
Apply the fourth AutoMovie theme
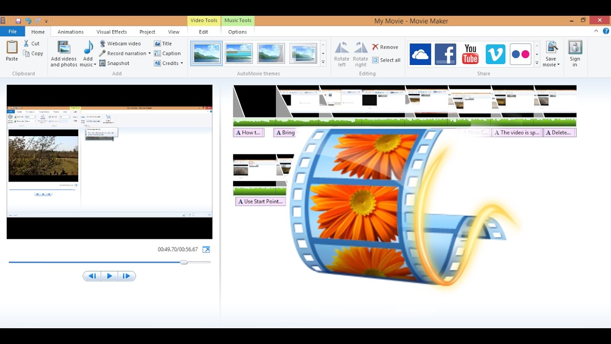click(303, 53)
